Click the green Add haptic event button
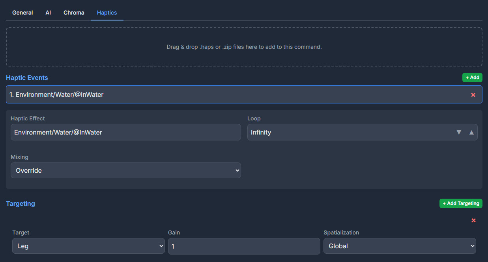Image resolution: width=488 pixels, height=262 pixels. pyautogui.click(x=472, y=77)
